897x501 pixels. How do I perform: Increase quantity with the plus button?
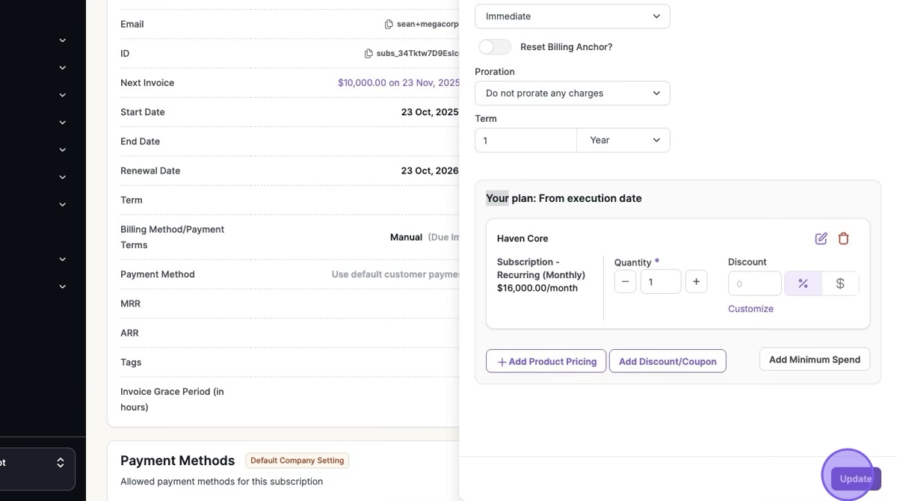696,282
